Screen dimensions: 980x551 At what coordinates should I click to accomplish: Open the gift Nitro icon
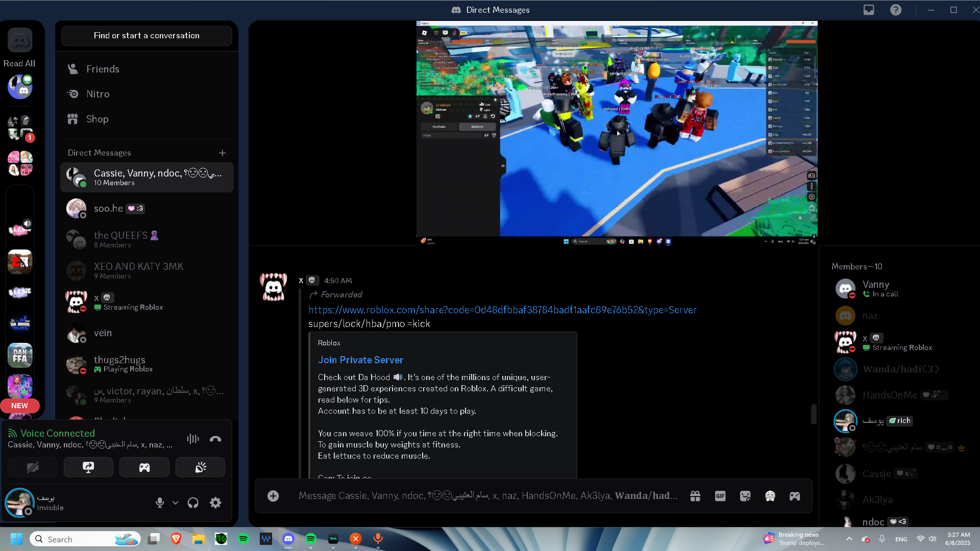[x=695, y=496]
